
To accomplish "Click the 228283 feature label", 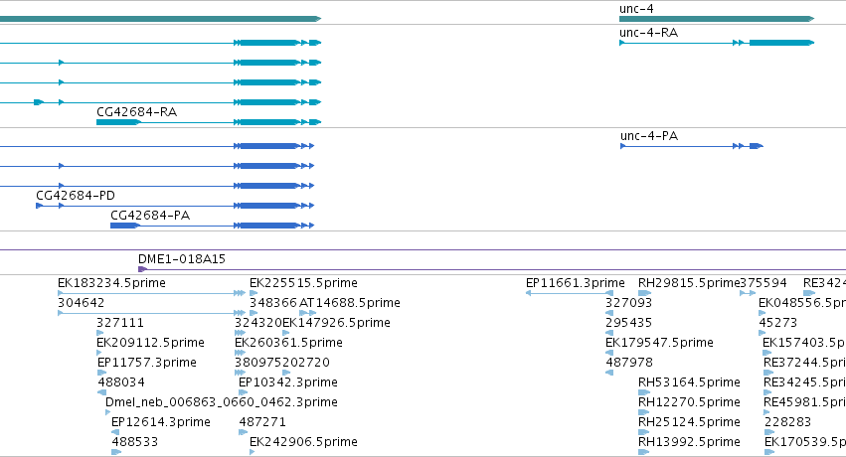I will (787, 422).
